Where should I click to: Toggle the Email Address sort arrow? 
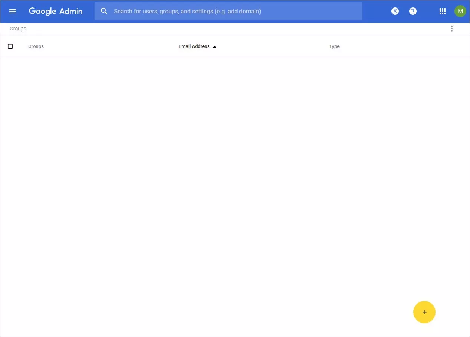coord(215,46)
